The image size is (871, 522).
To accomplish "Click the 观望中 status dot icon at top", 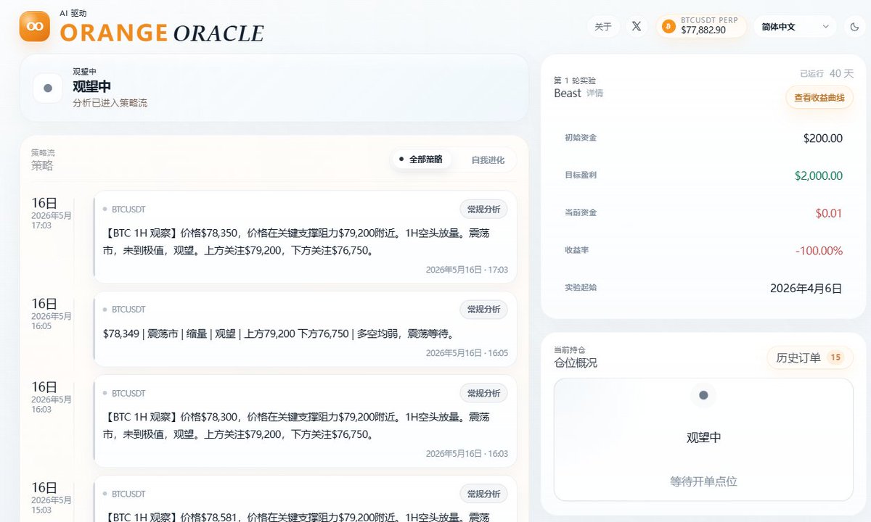I will [x=48, y=88].
